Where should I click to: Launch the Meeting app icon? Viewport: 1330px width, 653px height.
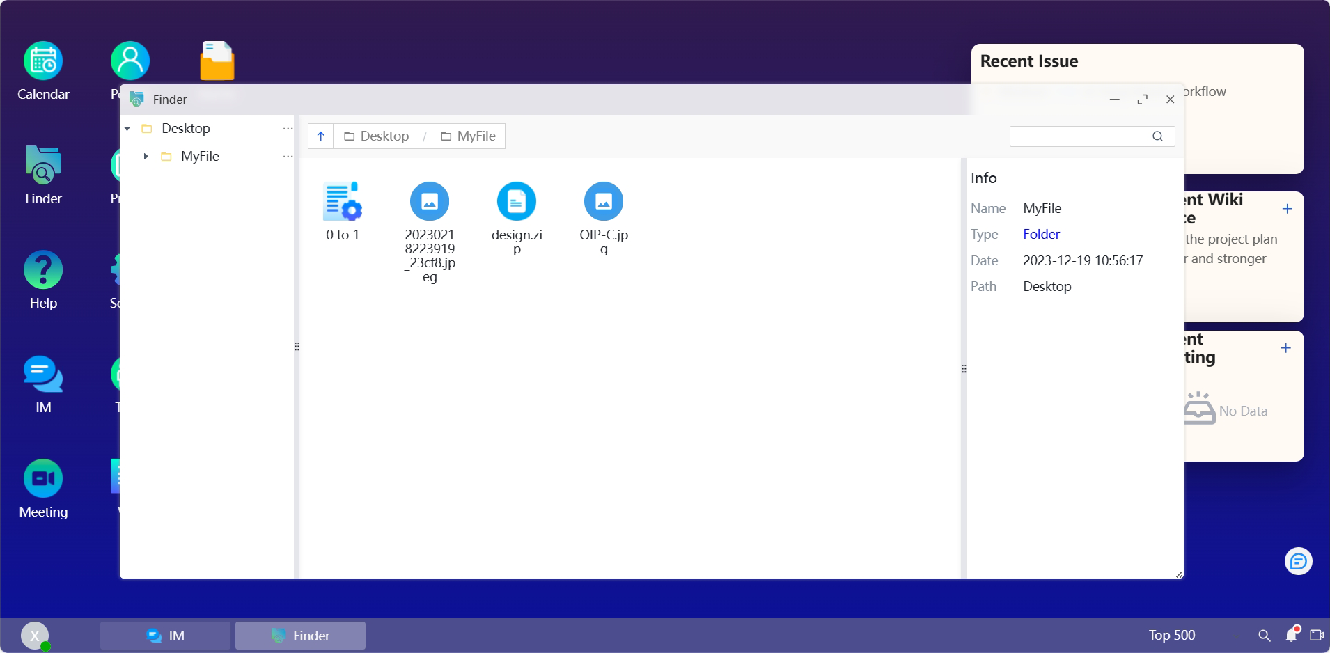(43, 479)
